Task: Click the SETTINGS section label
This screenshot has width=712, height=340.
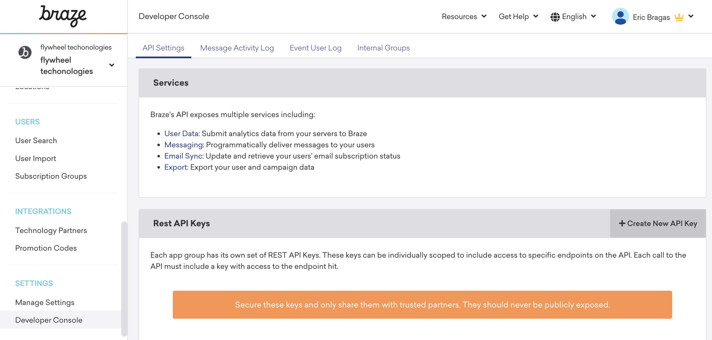Action: click(34, 283)
